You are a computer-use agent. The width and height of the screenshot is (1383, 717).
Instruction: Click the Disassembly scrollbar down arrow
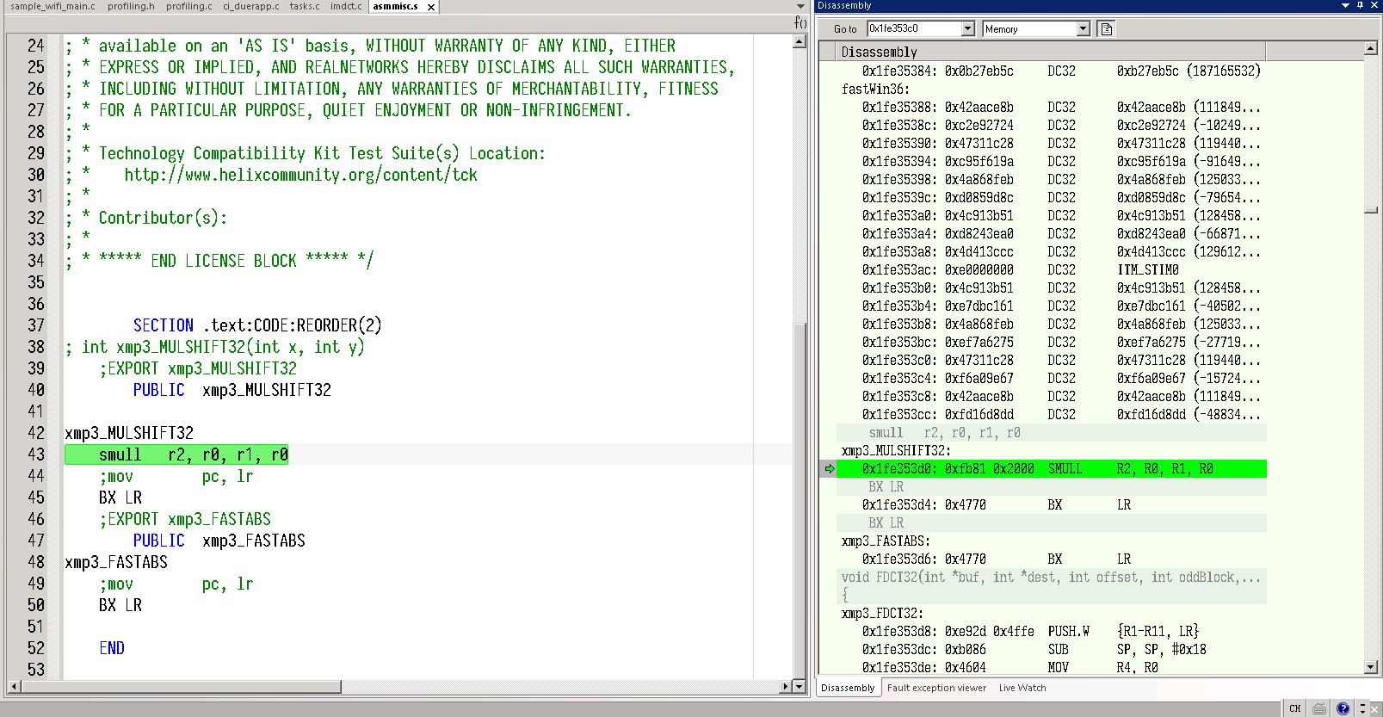1370,667
